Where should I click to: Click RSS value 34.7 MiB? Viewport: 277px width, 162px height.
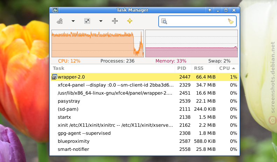(x=206, y=85)
